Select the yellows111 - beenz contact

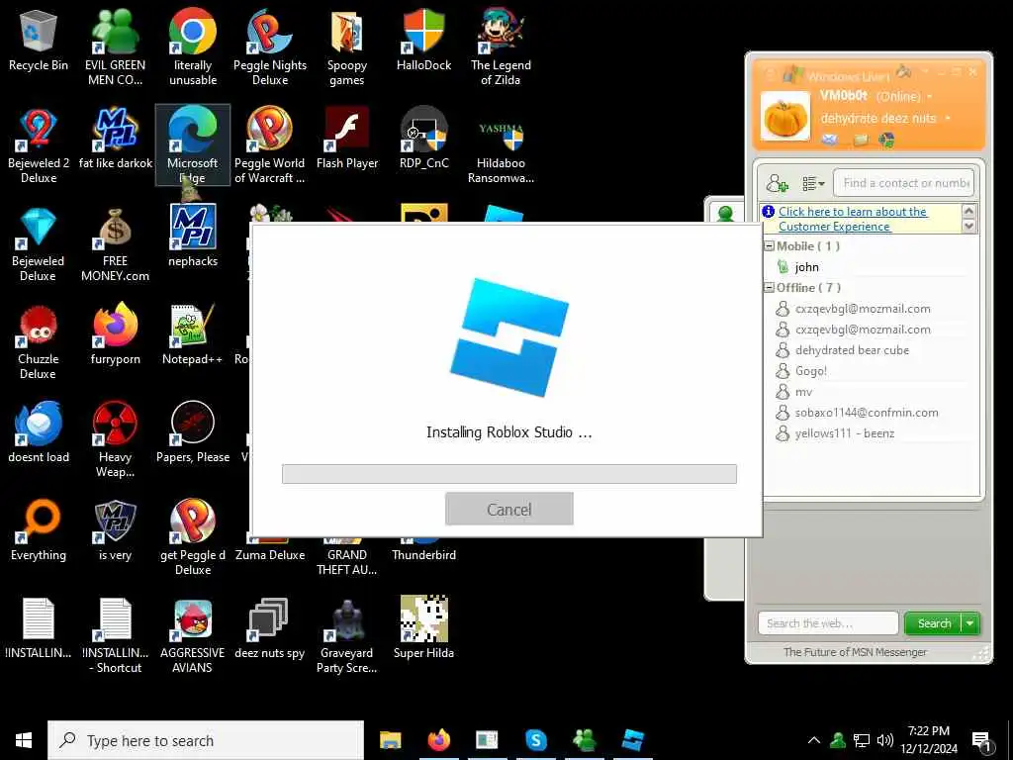845,433
